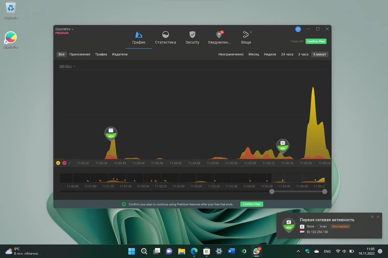Open the Security tab

(x=192, y=38)
